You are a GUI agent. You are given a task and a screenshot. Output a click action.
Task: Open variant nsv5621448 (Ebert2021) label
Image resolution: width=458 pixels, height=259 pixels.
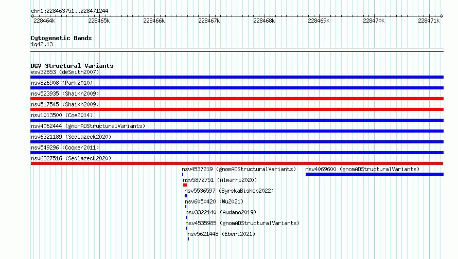tap(221, 234)
